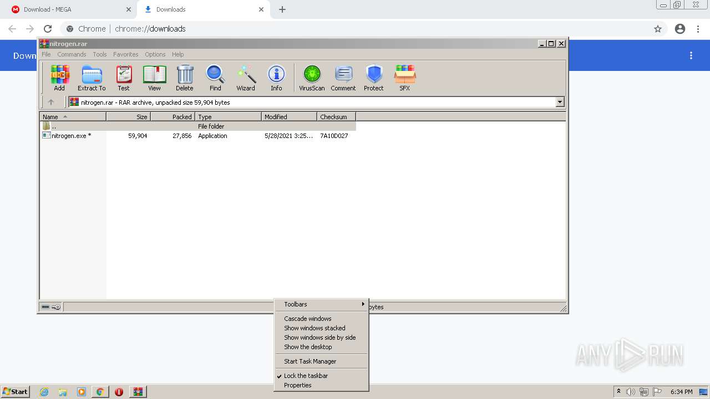Screen dimensions: 710x399
Task: Start VirusScan on the archive
Action: (x=312, y=78)
